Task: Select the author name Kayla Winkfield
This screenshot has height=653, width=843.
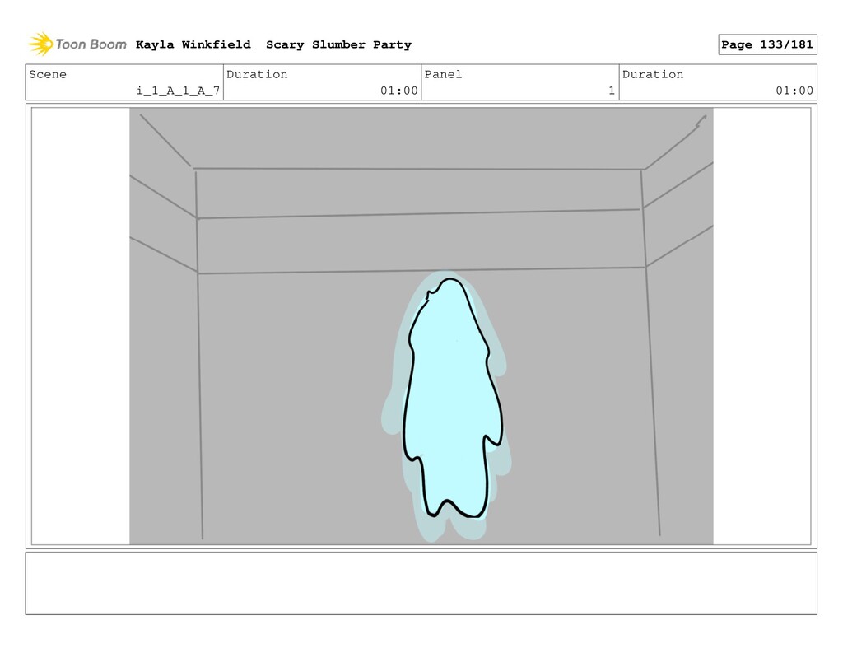Action: 193,44
